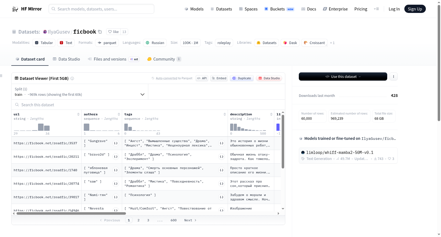Select the roleplay tag
Screen dimensions: 441x237
pos(224,43)
